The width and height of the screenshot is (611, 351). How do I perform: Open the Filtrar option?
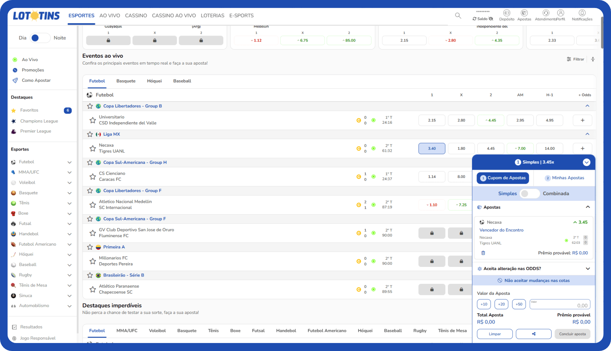click(575, 59)
